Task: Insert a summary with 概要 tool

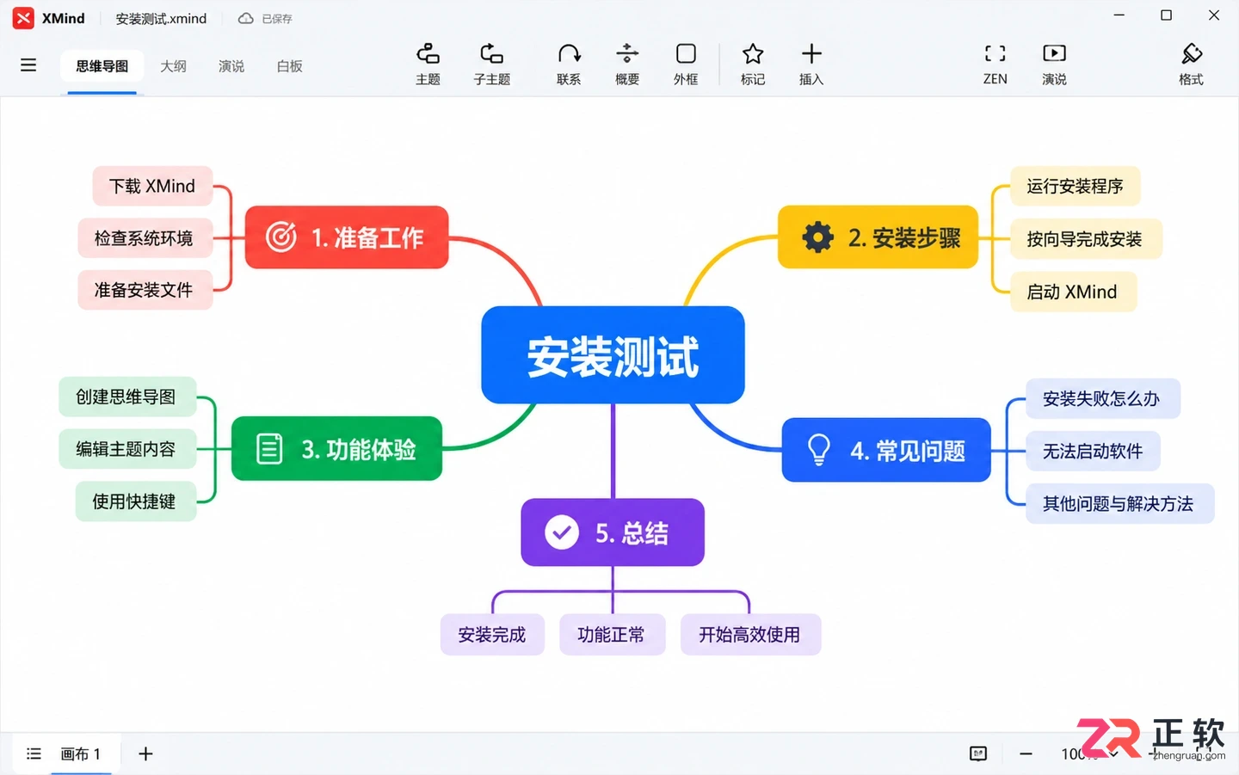Action: coord(627,65)
